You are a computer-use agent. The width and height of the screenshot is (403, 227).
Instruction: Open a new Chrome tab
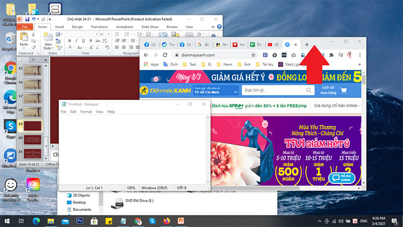(307, 44)
